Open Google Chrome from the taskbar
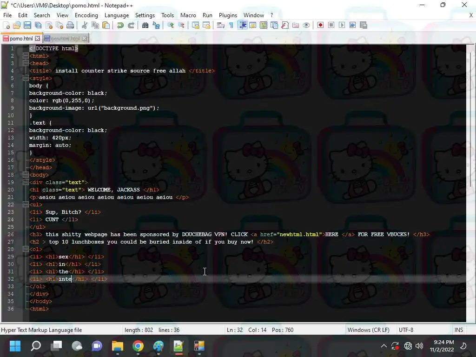Viewport: 476px width, 357px height. (x=138, y=346)
